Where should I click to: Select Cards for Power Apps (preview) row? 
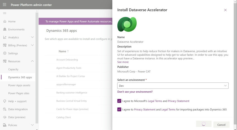[79, 109]
